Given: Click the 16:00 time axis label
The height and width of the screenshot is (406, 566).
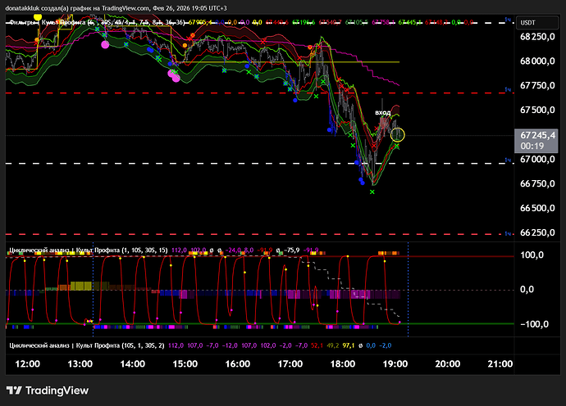Looking at the screenshot, I should pyautogui.click(x=237, y=363).
